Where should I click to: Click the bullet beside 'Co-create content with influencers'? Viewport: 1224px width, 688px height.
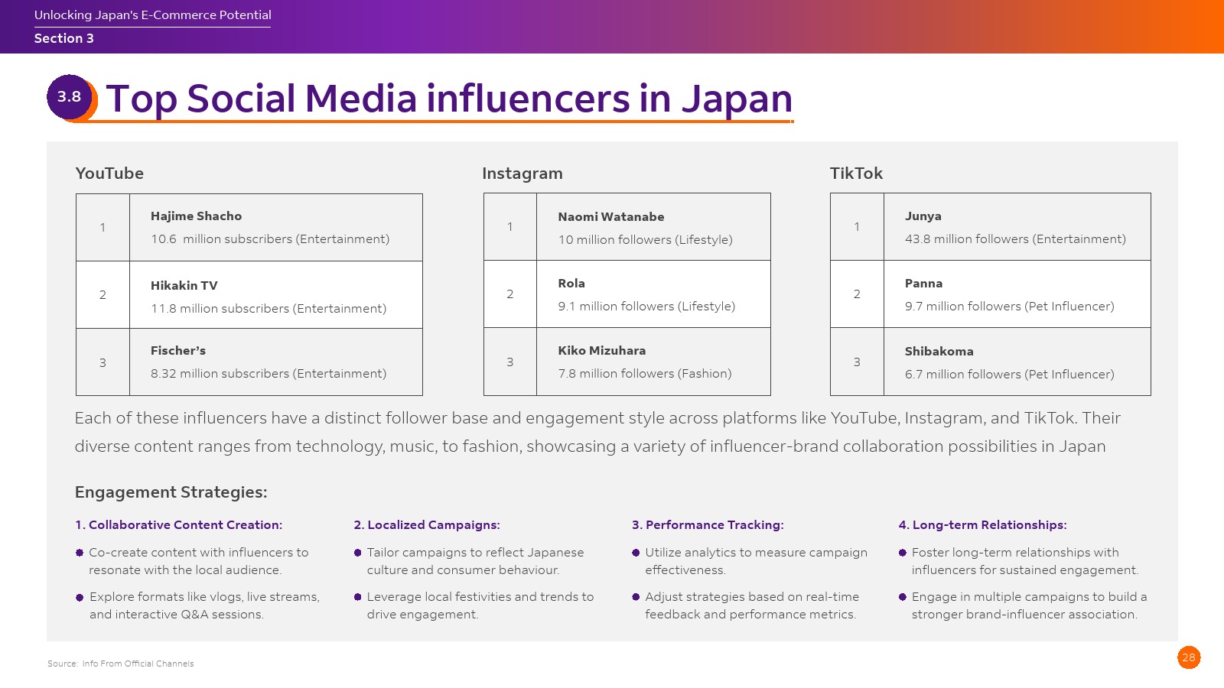(80, 553)
